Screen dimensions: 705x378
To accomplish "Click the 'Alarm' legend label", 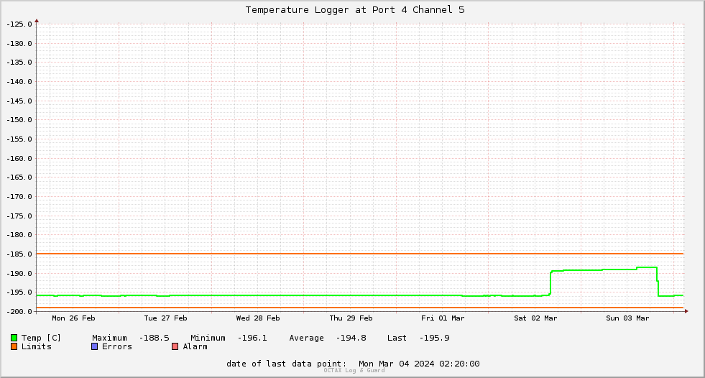I will [x=195, y=346].
